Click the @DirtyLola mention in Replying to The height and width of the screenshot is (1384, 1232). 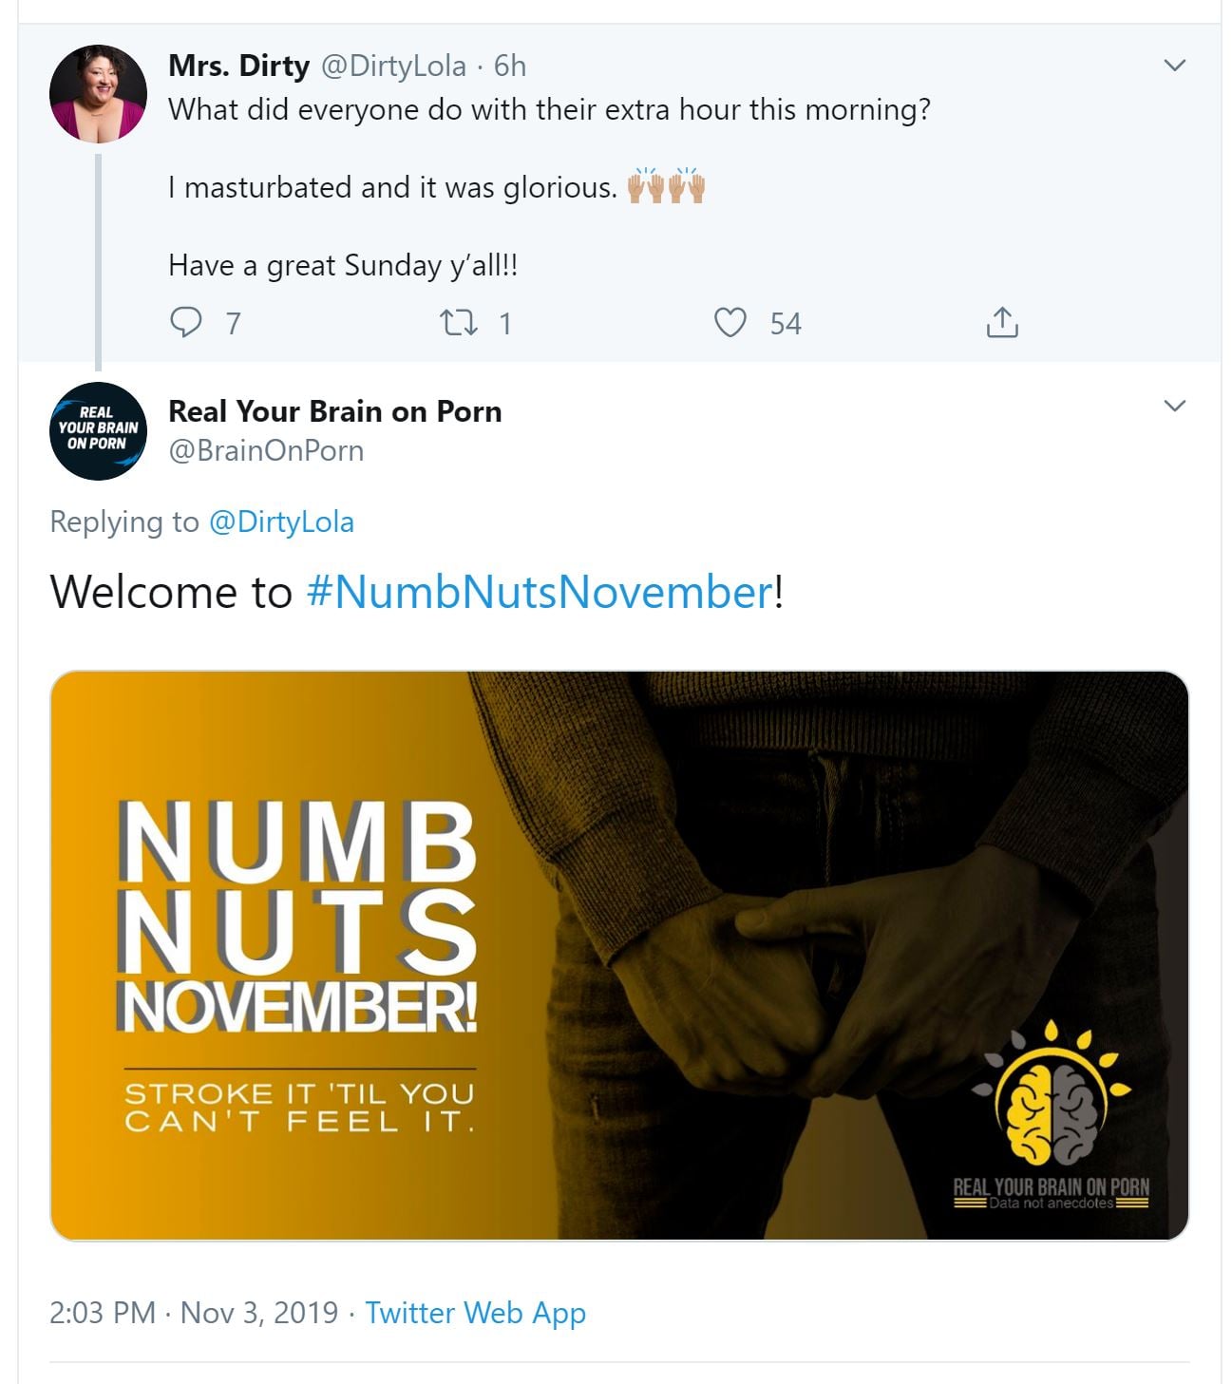281,521
